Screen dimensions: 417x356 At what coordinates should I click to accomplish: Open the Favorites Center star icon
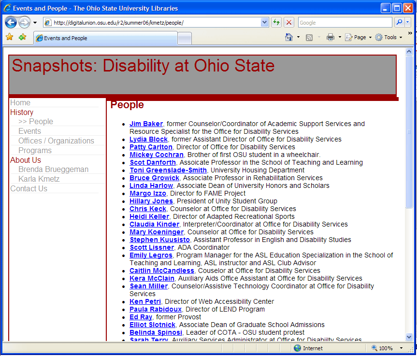click(10, 37)
